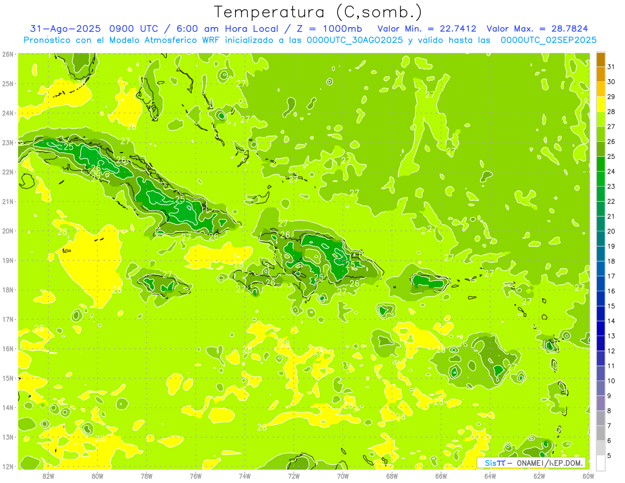Click longitude axis label "74W"
This screenshot has width=625, height=483.
(x=245, y=476)
